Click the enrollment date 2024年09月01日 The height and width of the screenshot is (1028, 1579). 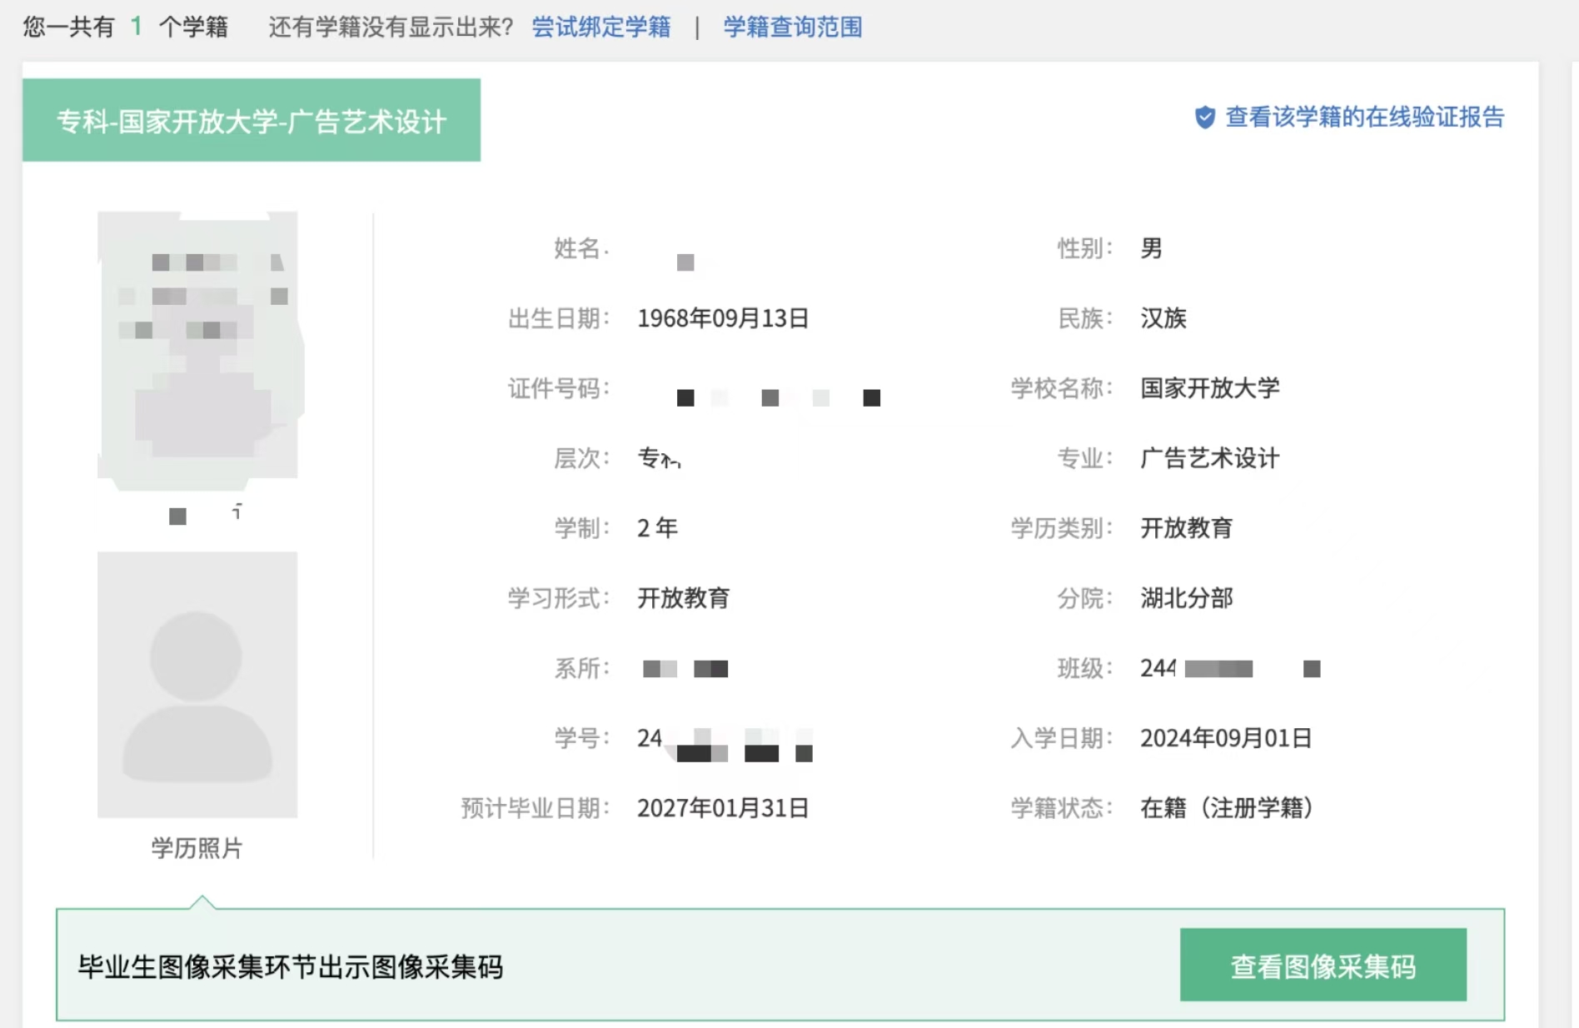1226,738
